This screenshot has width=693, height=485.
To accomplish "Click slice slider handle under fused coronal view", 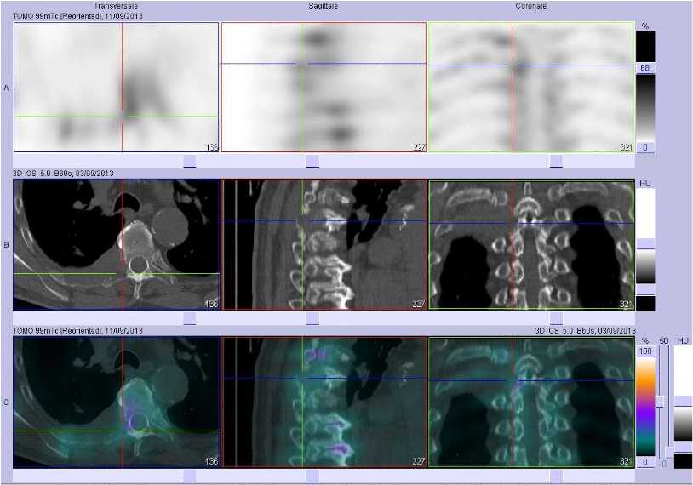I will pos(556,476).
